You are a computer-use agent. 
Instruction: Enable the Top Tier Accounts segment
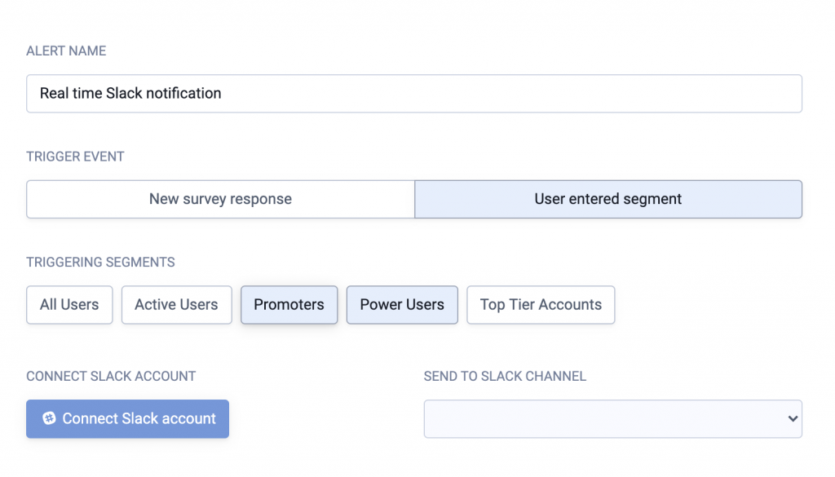tap(541, 305)
